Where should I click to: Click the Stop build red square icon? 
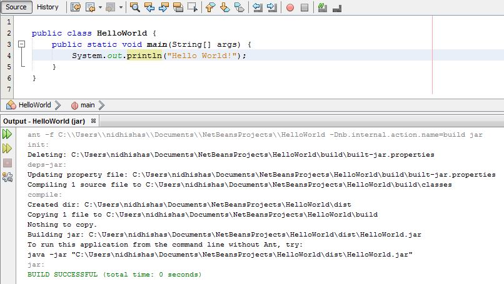pyautogui.click(x=8, y=163)
